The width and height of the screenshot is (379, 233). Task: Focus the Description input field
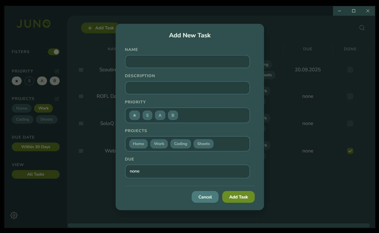[x=187, y=88]
